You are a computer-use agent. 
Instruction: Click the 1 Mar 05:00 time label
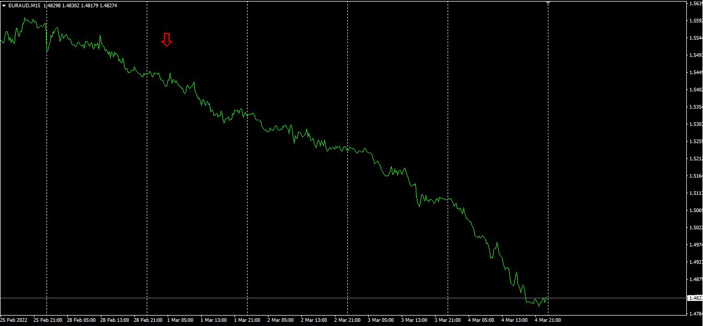click(180, 320)
